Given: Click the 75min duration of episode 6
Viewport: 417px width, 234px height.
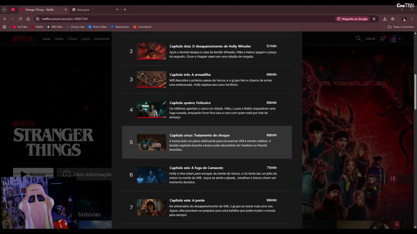Looking at the screenshot, I should pos(271,168).
